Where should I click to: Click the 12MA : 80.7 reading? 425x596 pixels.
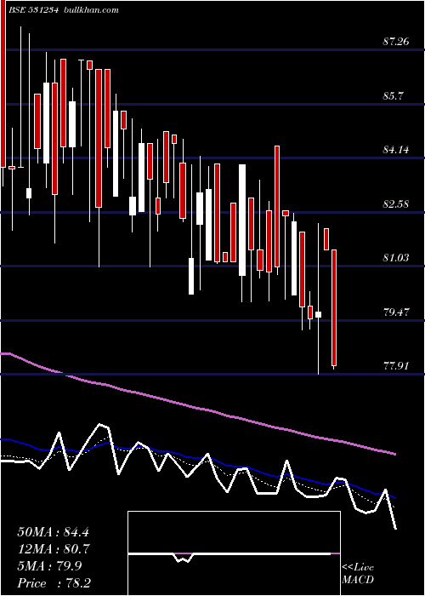53,549
